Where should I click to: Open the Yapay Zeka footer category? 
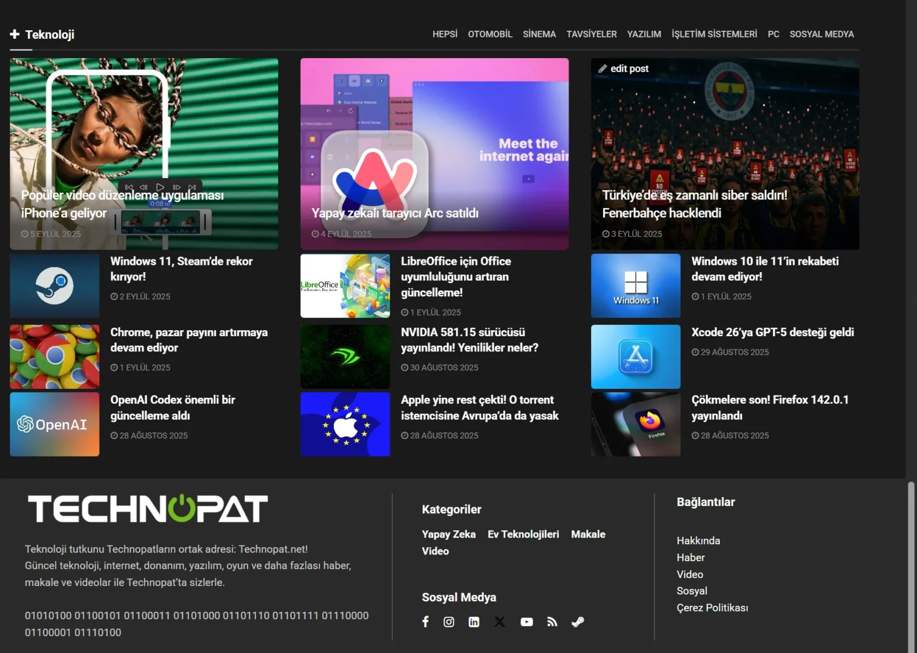pyautogui.click(x=449, y=534)
